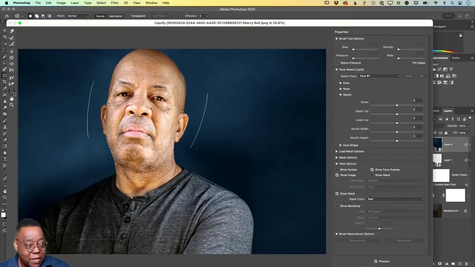Select Photoshop's Crop tool
475x267 pixels.
(x=5, y=82)
